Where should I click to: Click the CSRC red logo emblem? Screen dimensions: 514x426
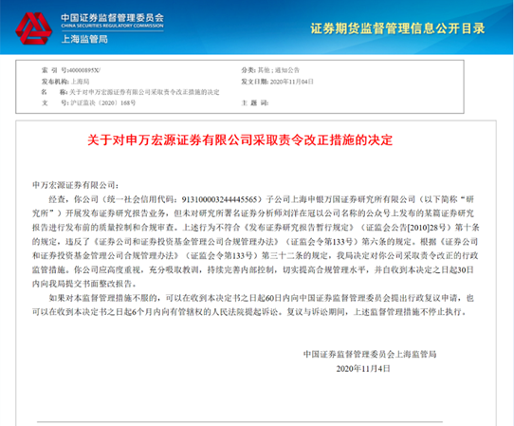33,28
